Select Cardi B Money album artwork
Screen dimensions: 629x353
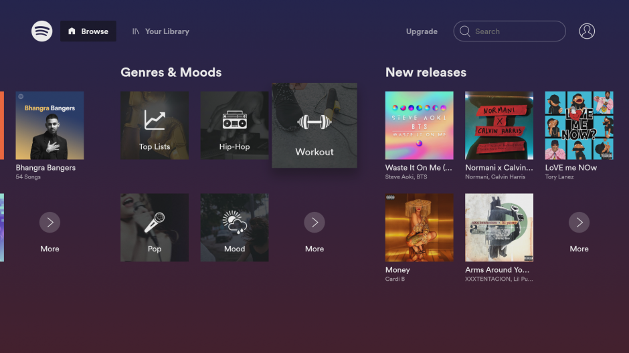pyautogui.click(x=419, y=227)
